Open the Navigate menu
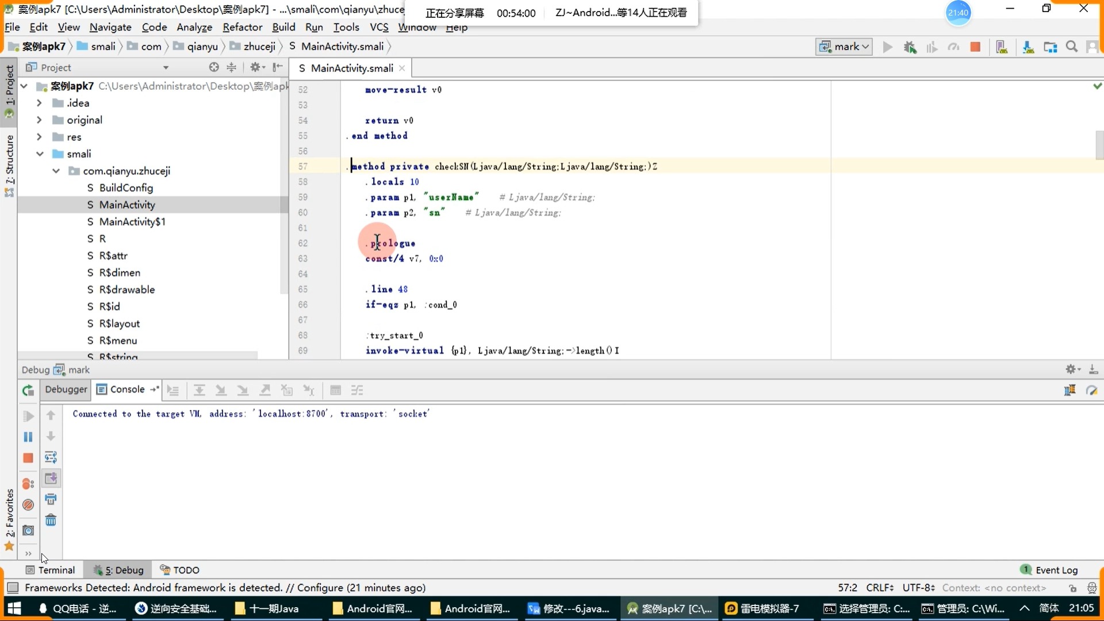This screenshot has width=1104, height=621. (x=110, y=27)
